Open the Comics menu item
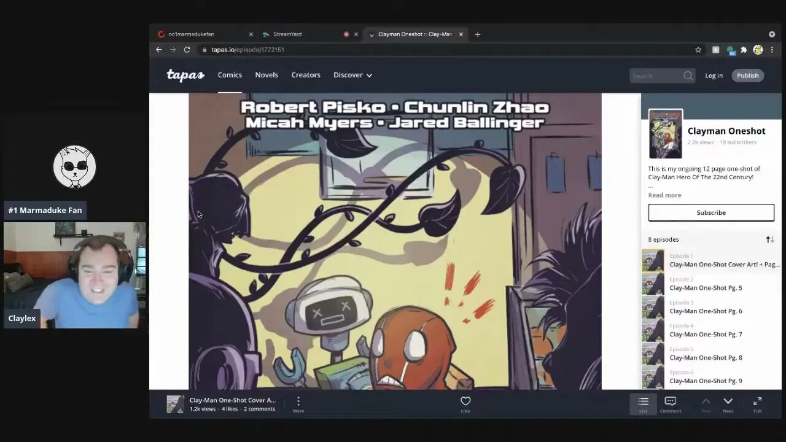This screenshot has height=442, width=786. point(230,75)
